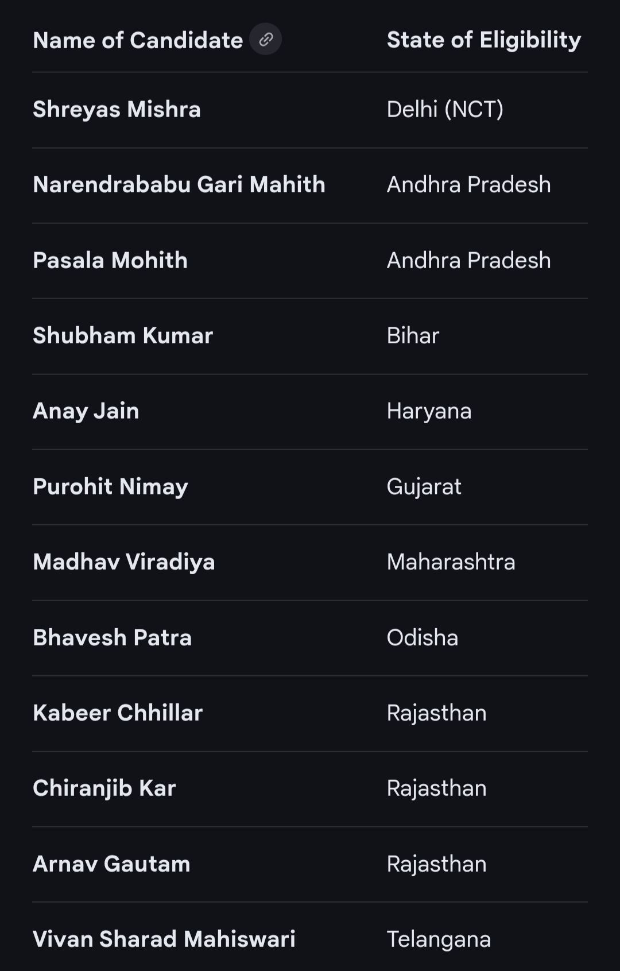The height and width of the screenshot is (971, 620).
Task: Select Vivan Sharad Mahiswari
Action: (x=164, y=939)
